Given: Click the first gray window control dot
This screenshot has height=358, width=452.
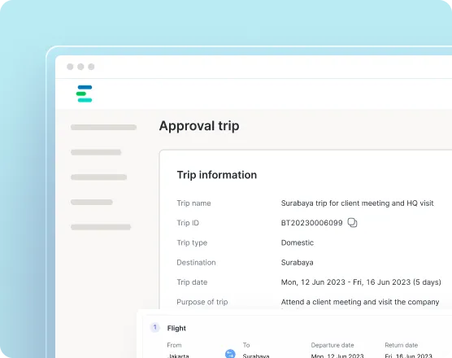Looking at the screenshot, I should [70, 67].
